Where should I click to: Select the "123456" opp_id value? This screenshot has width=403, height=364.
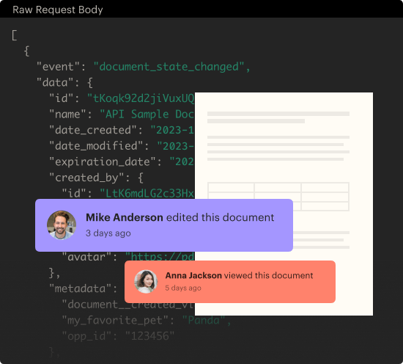149,336
